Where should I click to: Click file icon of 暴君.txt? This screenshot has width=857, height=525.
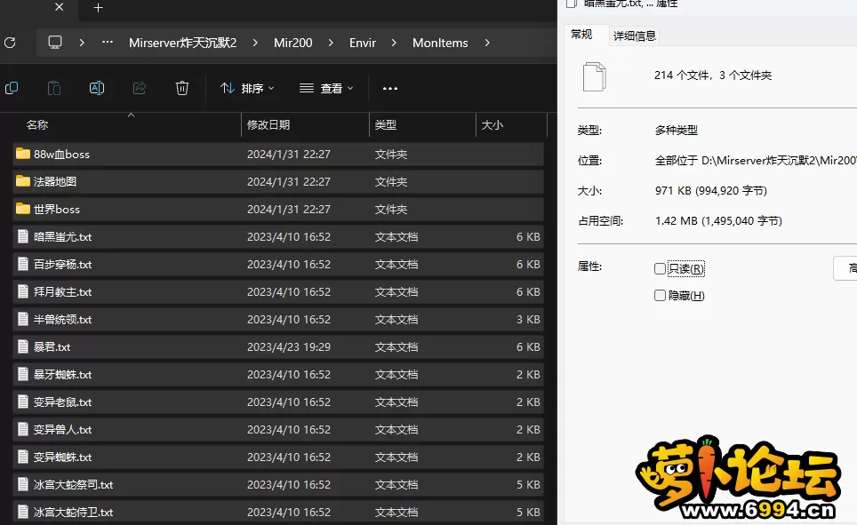click(x=23, y=346)
